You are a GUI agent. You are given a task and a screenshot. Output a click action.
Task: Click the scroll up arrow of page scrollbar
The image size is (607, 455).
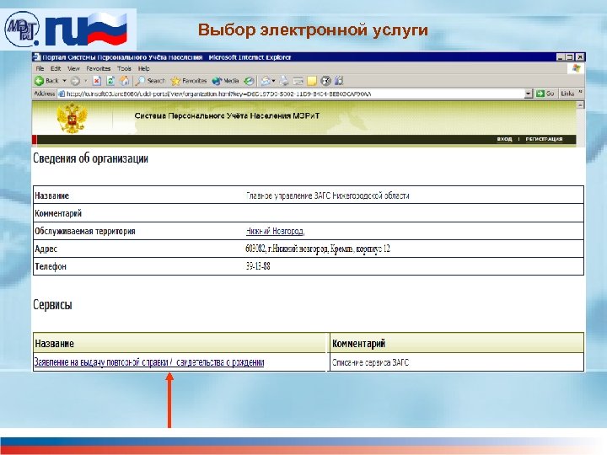tap(580, 104)
